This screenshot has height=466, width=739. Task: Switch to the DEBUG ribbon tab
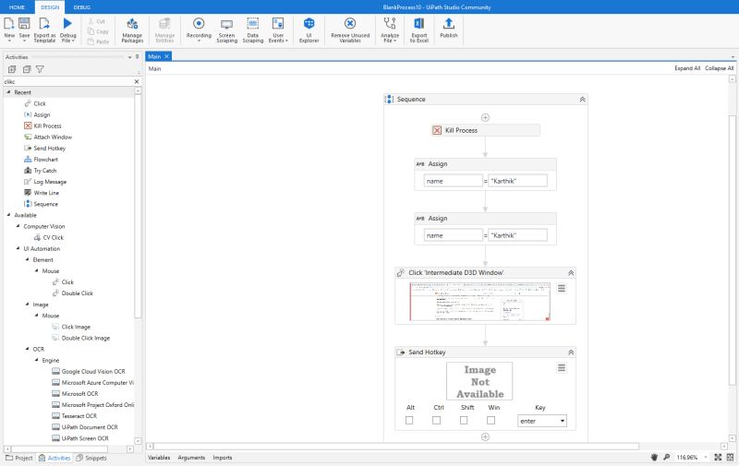pyautogui.click(x=82, y=7)
